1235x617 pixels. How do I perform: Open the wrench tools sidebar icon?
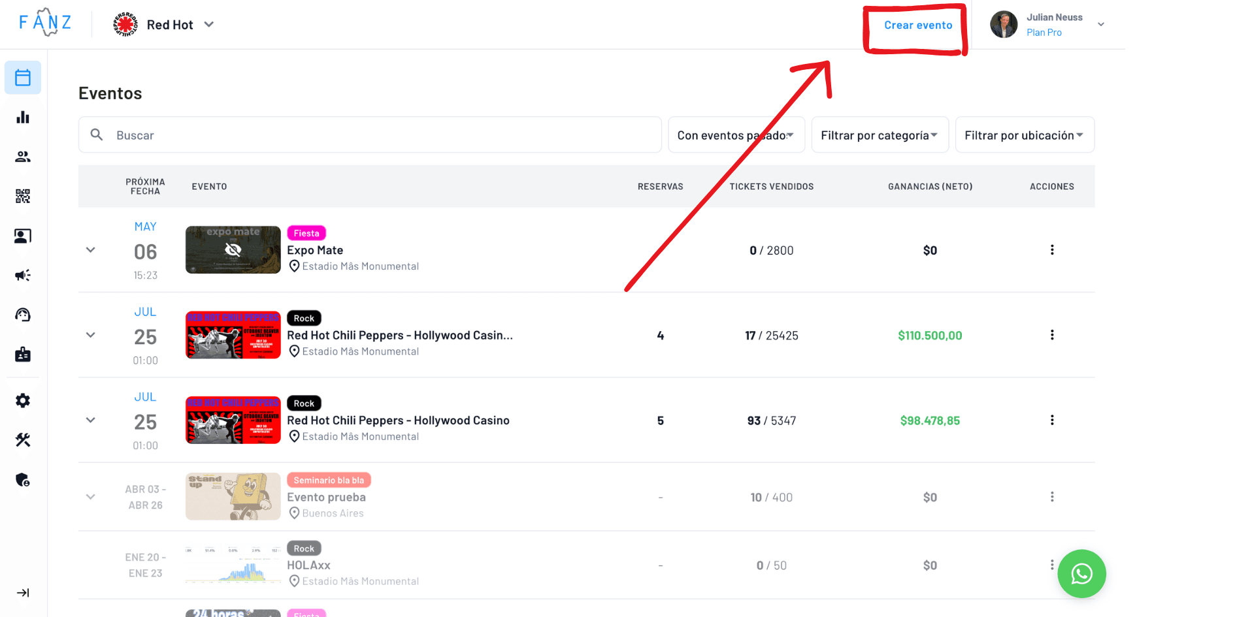[x=23, y=440]
